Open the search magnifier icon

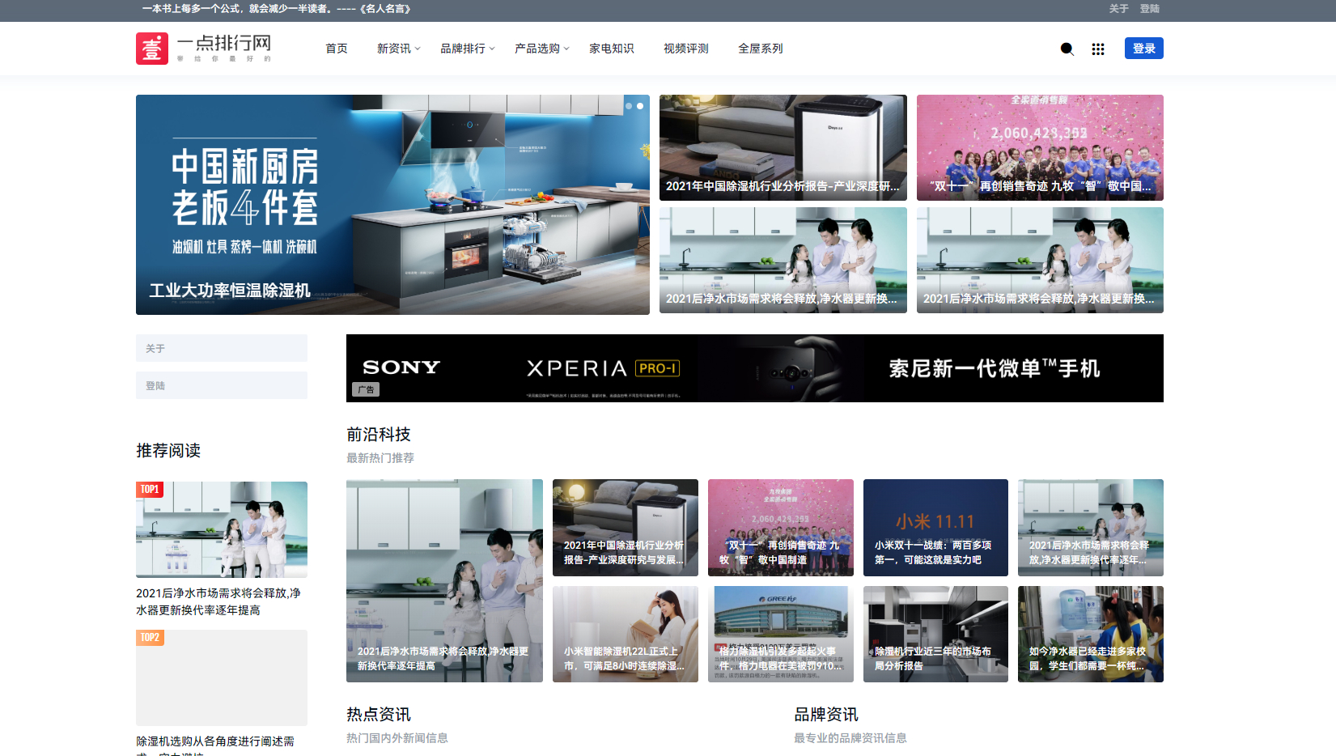[x=1067, y=49]
